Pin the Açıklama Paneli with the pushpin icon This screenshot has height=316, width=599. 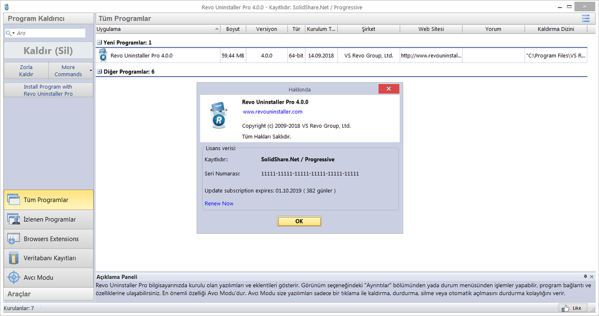[x=585, y=277]
